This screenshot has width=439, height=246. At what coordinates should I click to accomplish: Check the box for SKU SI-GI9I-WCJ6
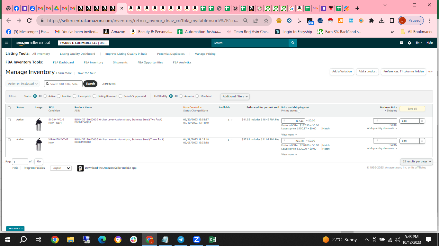click(x=9, y=120)
